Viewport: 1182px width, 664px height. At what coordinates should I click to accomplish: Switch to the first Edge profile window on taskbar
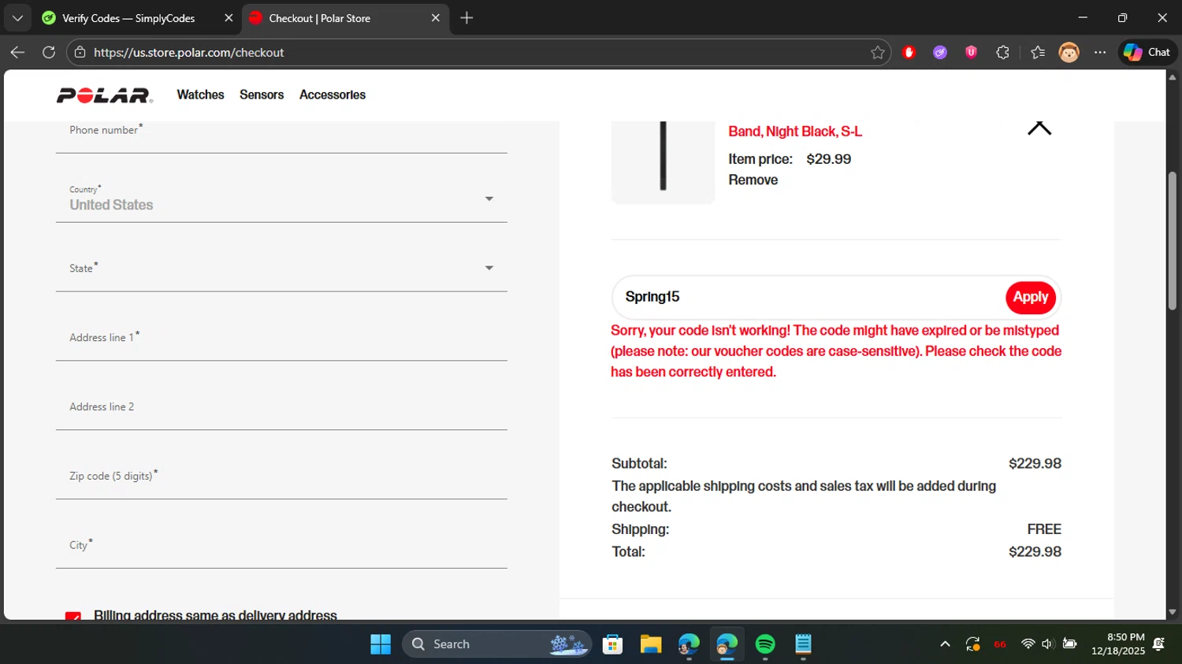pos(689,644)
